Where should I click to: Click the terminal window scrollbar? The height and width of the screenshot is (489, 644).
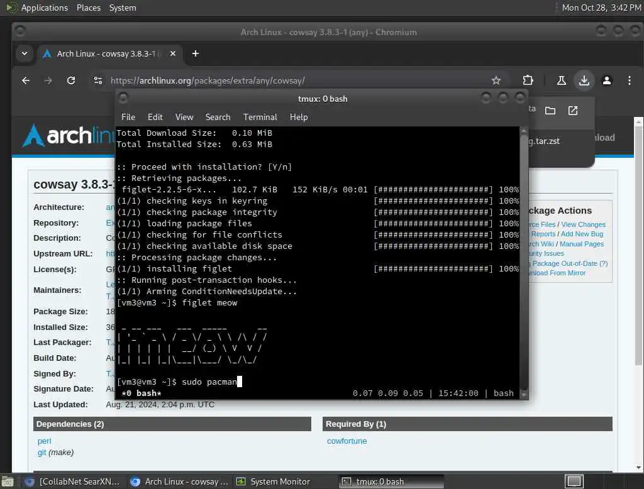(524, 263)
